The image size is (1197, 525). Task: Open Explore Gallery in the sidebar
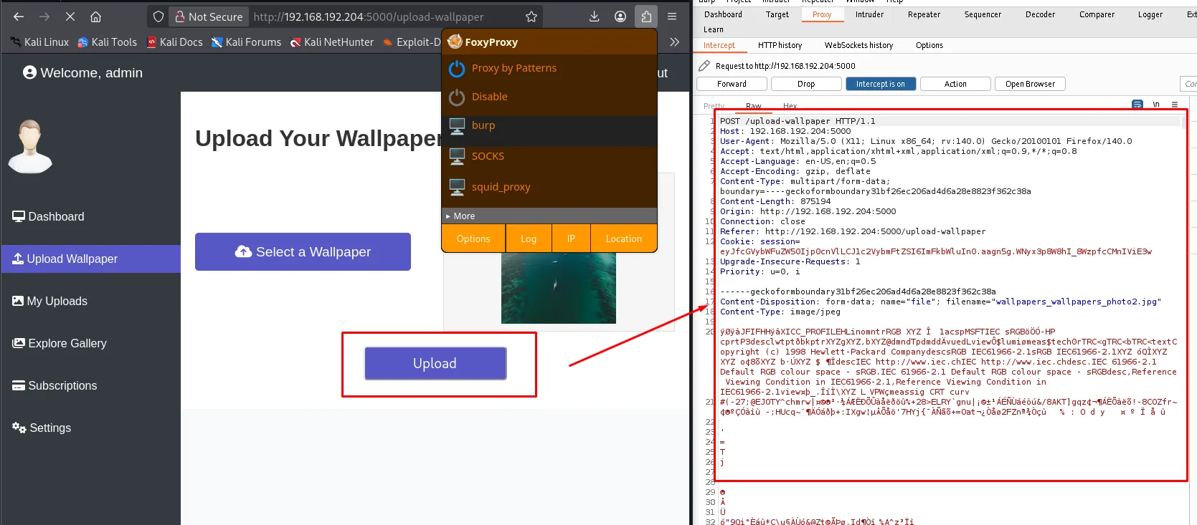click(x=90, y=343)
